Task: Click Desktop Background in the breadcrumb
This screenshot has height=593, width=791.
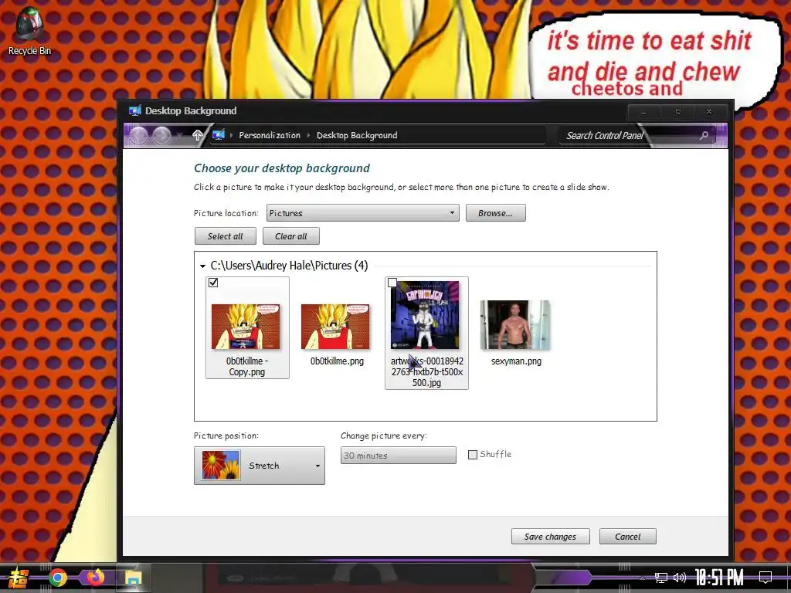Action: (357, 135)
